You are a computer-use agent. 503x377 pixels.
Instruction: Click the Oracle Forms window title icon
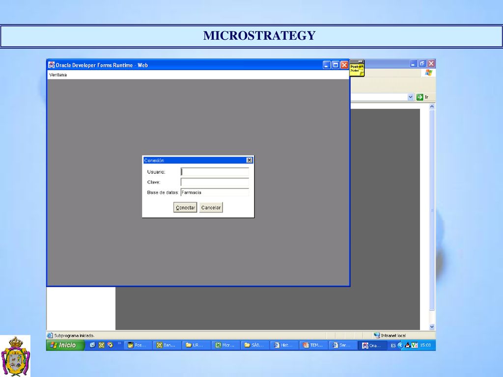click(x=51, y=65)
